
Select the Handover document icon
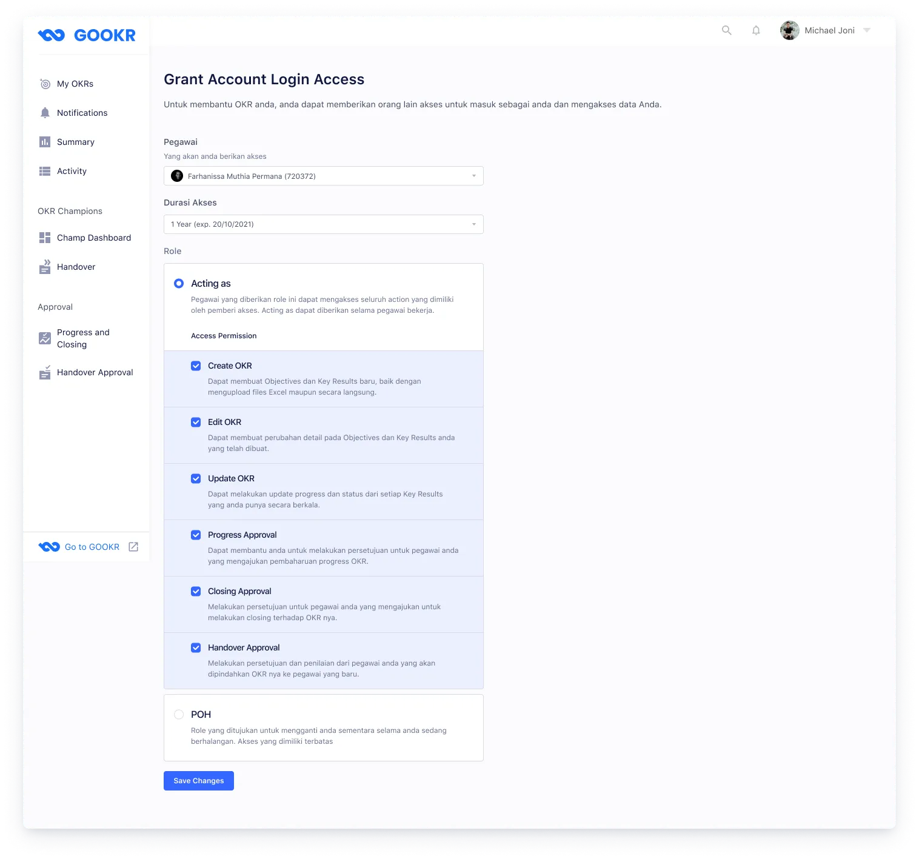(x=45, y=267)
